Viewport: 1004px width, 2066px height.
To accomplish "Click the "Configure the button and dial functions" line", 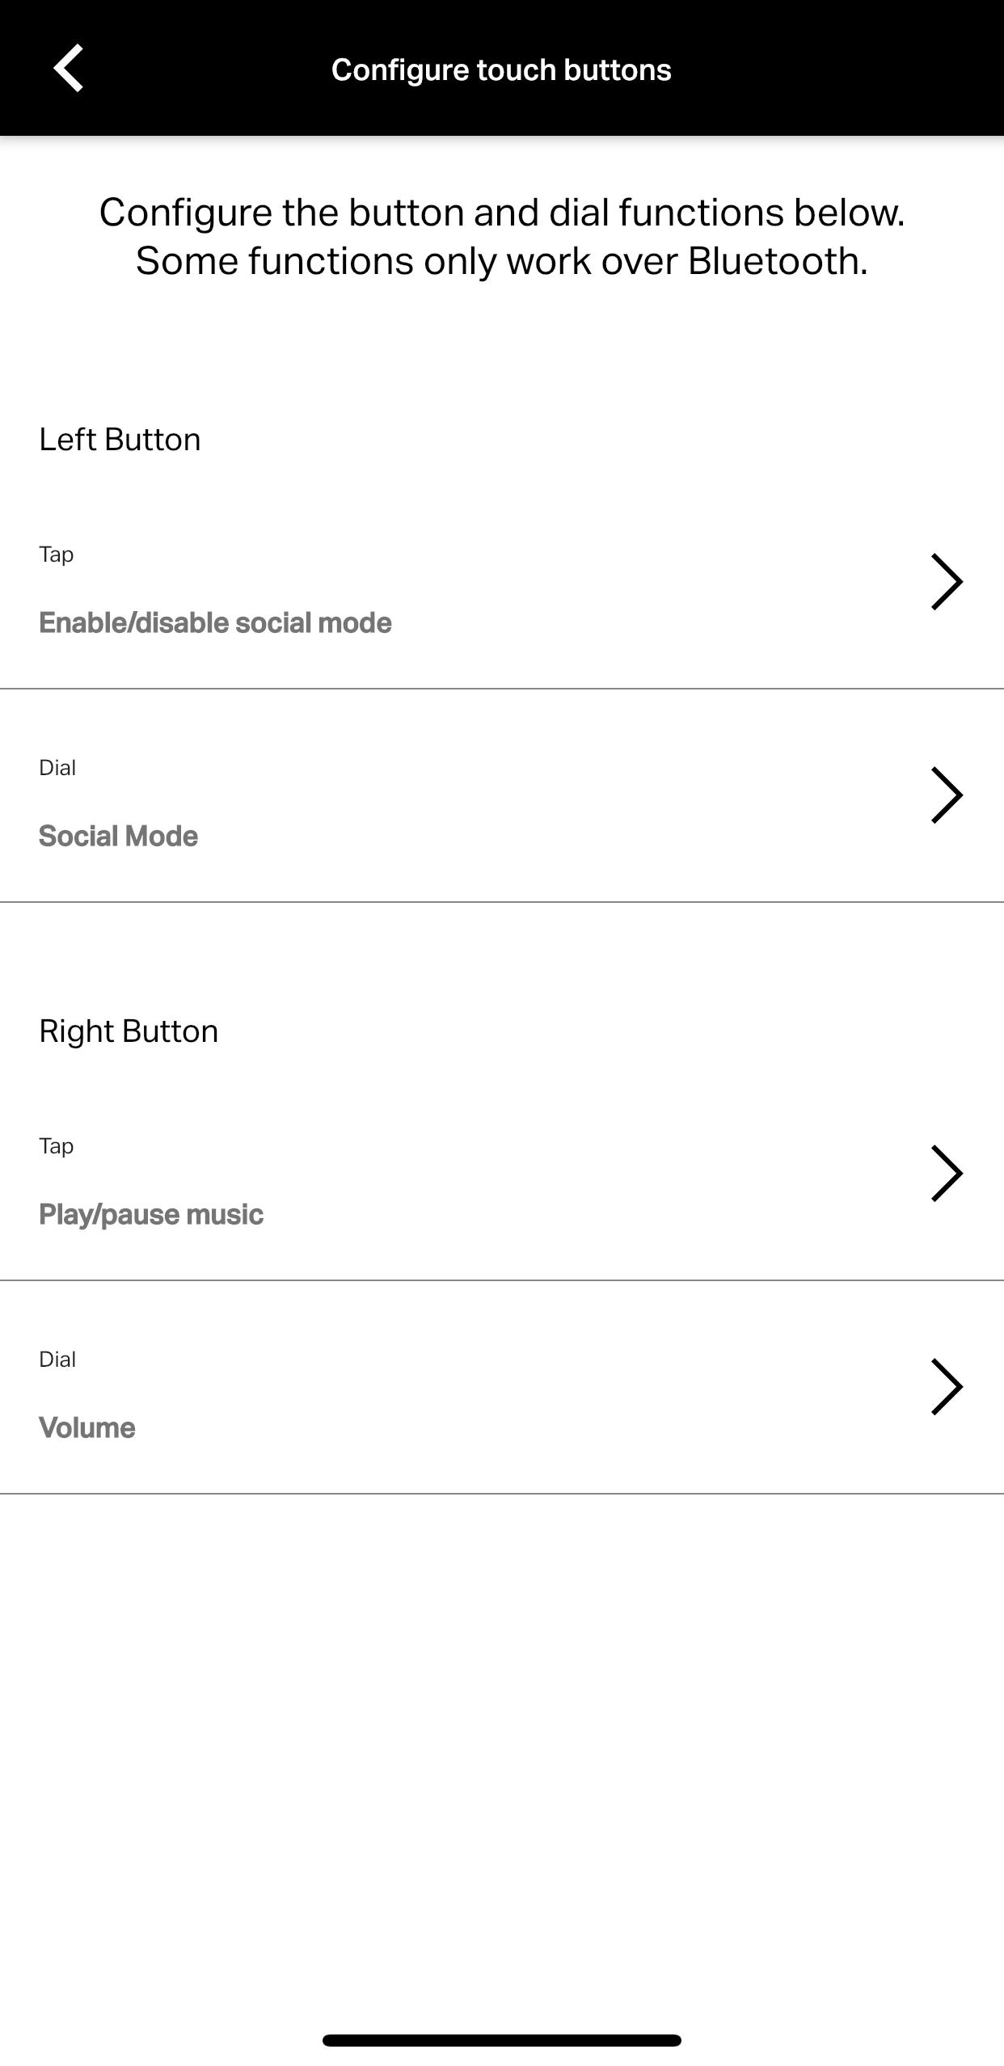I will coord(501,213).
